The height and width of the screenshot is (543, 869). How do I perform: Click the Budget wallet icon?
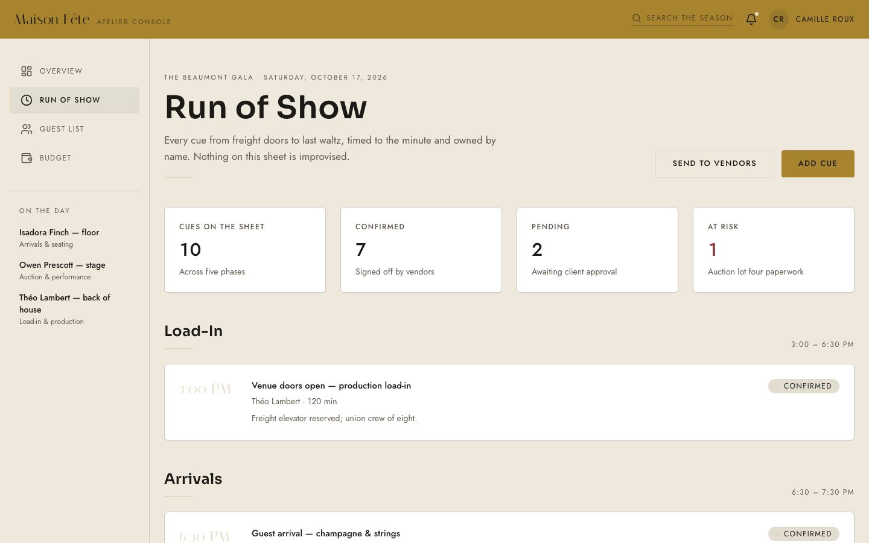(x=27, y=158)
